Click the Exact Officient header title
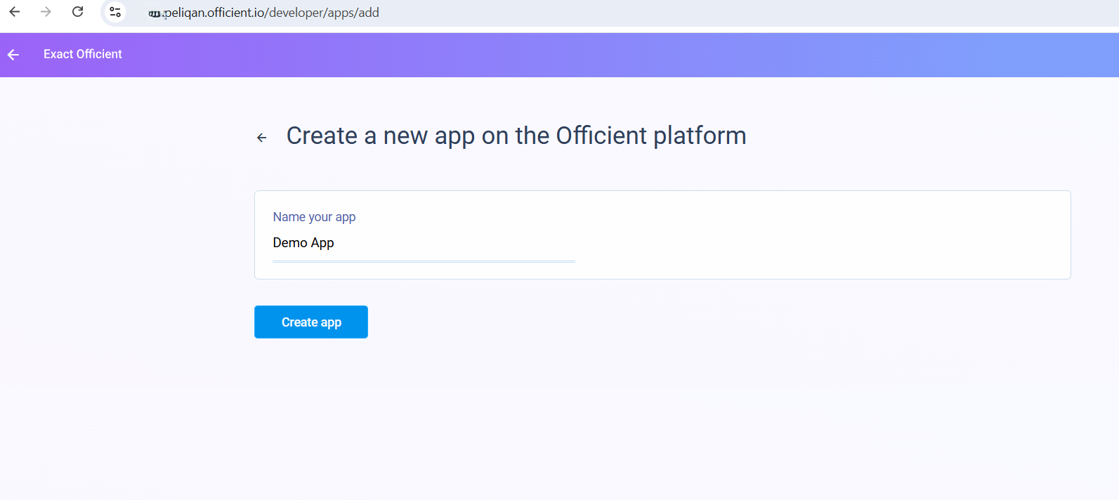This screenshot has width=1119, height=500. pyautogui.click(x=83, y=54)
